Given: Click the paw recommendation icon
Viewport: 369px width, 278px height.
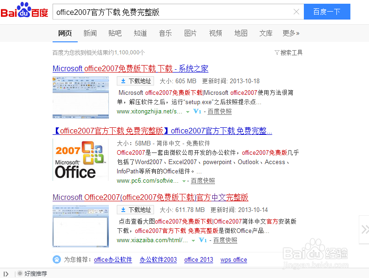Looking at the screenshot, I should tap(57, 259).
